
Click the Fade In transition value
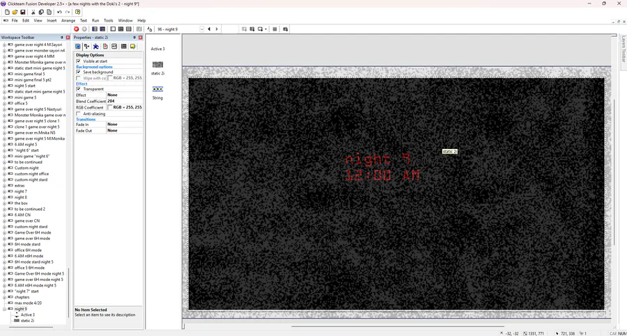pos(125,125)
